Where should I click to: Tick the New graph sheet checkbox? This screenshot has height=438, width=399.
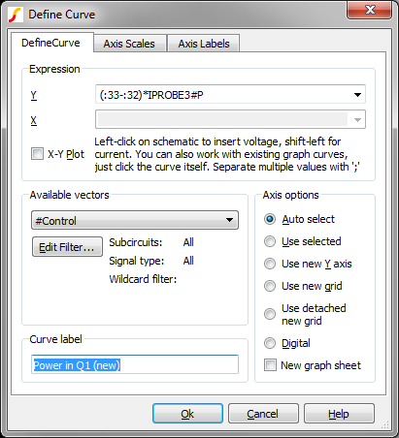(x=270, y=365)
